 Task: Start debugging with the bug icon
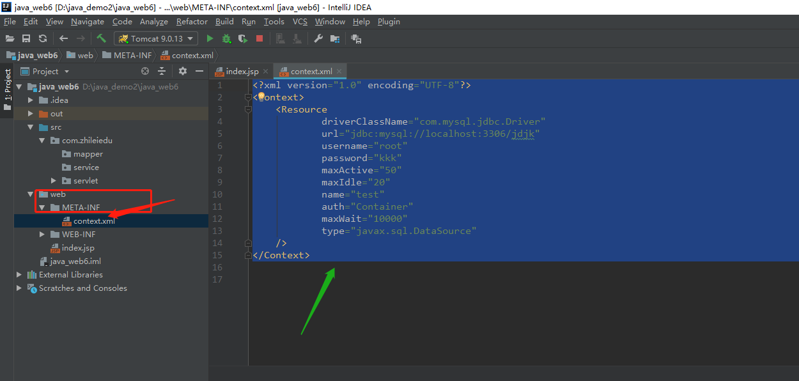[x=226, y=38]
